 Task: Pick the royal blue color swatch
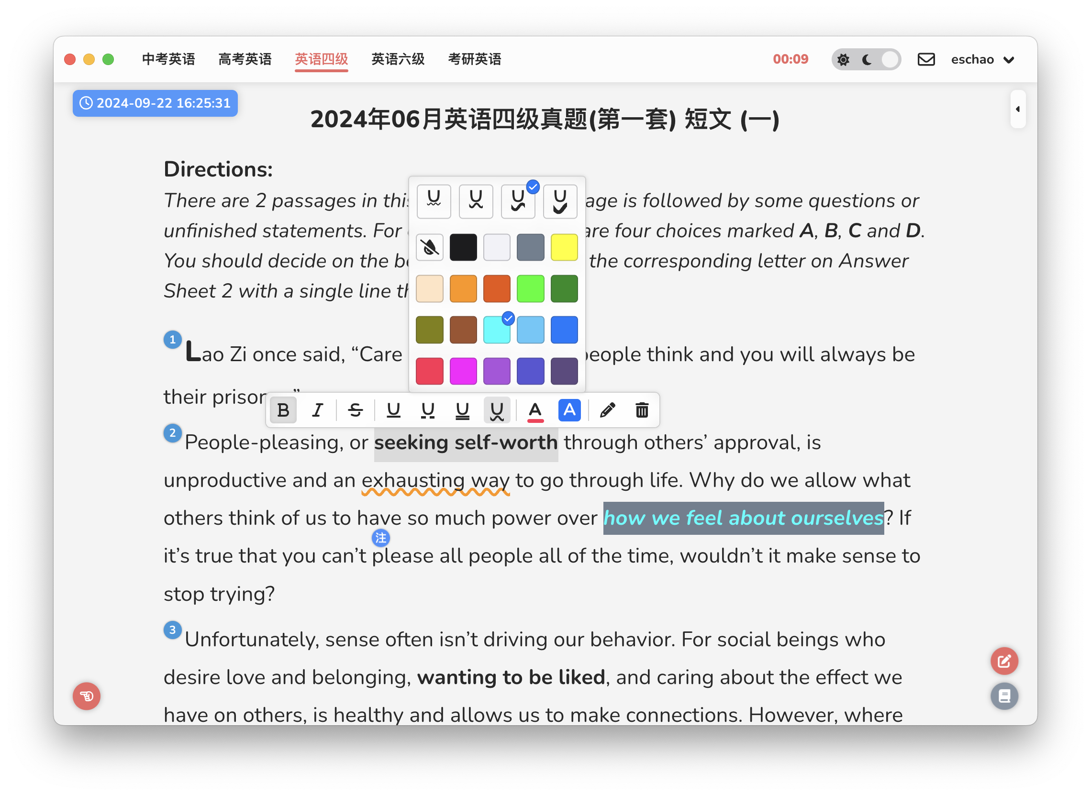564,330
